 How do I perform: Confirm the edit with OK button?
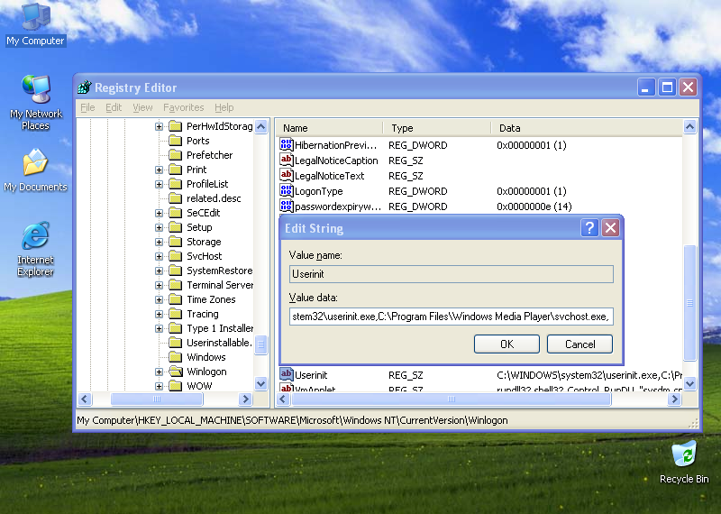coord(507,344)
